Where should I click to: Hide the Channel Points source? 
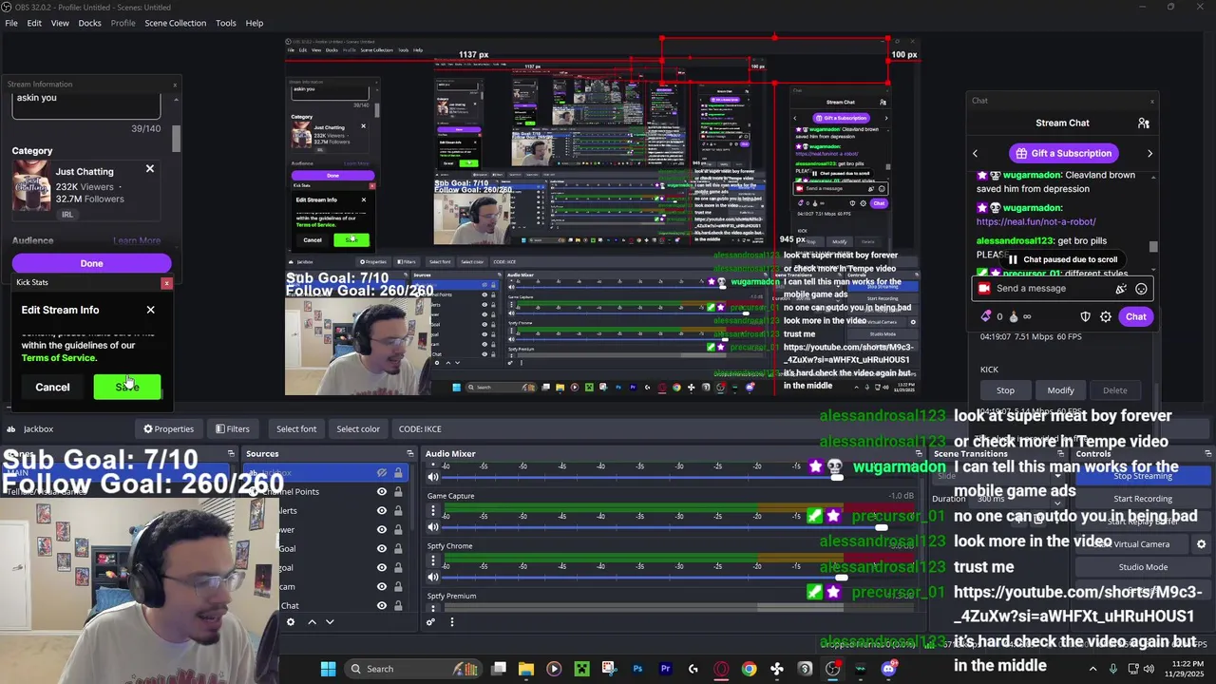pos(382,492)
